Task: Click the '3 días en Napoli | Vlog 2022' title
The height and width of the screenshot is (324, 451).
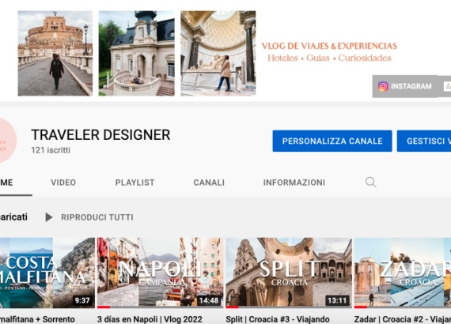Action: (150, 319)
